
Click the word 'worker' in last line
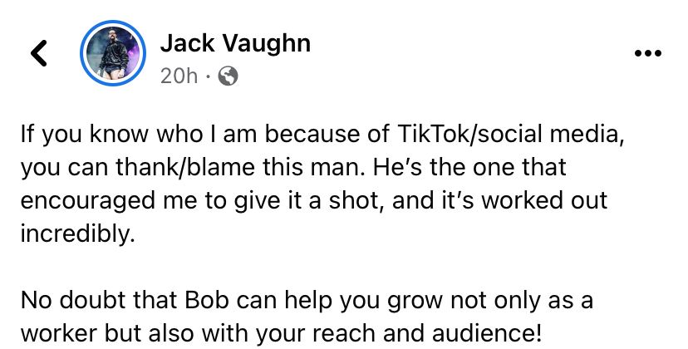point(58,334)
